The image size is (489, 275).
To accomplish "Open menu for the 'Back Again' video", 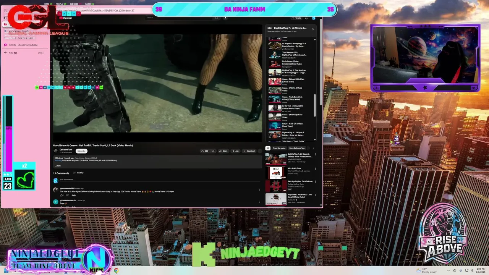I will [x=316, y=182].
